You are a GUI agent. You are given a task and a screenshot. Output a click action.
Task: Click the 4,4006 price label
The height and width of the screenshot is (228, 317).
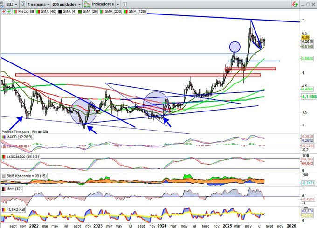coord(308,89)
